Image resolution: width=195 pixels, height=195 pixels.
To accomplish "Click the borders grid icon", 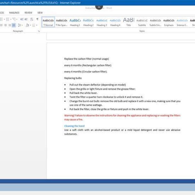I will tap(33, 25).
